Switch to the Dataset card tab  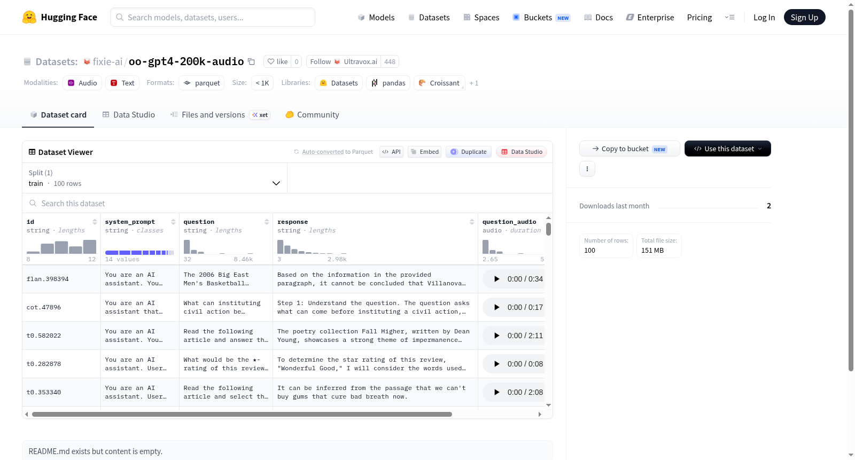58,114
